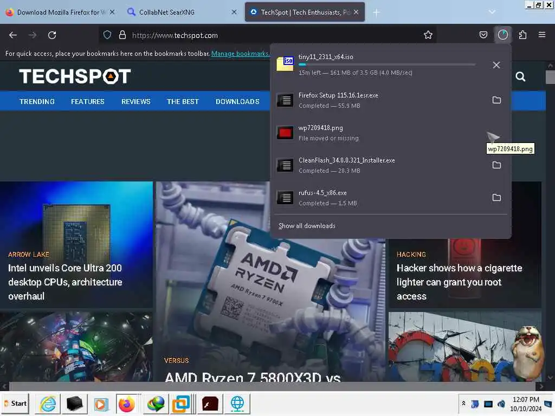Open the REVIEWS nav item
The width and height of the screenshot is (555, 416).
[x=136, y=101]
